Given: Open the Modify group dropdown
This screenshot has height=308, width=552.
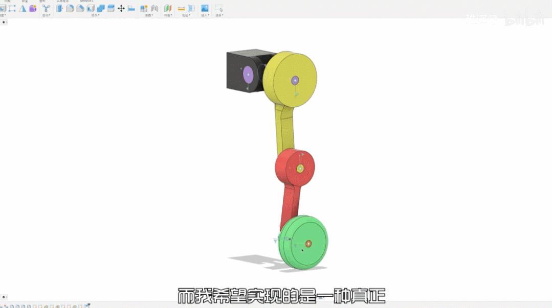Looking at the screenshot, I should (x=95, y=15).
